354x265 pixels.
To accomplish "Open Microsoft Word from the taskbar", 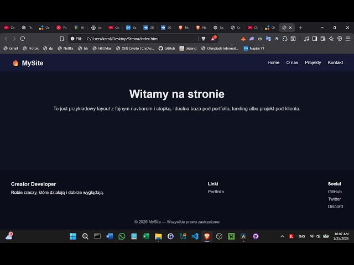I will point(110,236).
